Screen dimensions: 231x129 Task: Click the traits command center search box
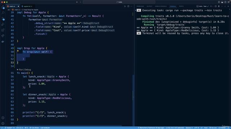click(119, 2)
